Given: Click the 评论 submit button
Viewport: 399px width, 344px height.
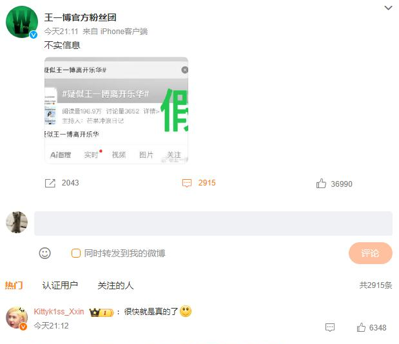Looking at the screenshot, I should [370, 253].
